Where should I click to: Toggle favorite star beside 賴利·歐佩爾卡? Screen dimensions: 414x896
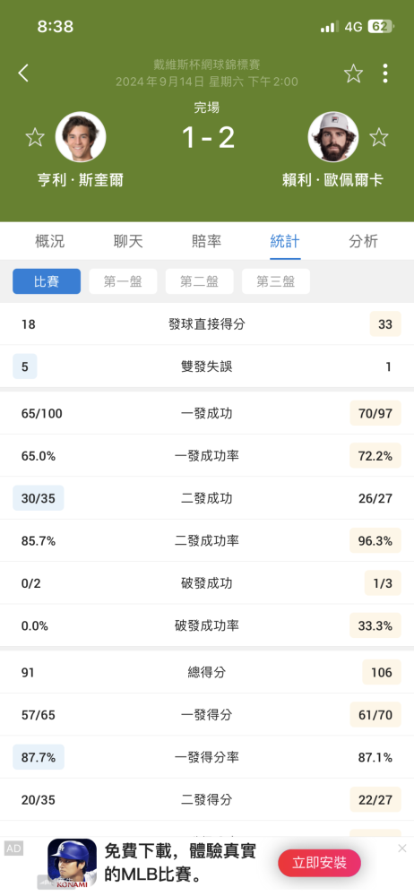[378, 137]
